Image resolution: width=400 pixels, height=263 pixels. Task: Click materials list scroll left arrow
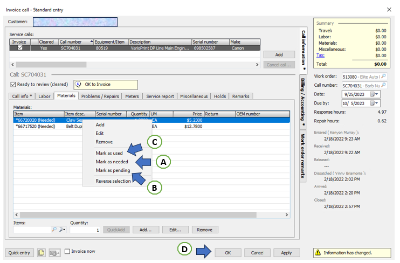click(x=17, y=215)
